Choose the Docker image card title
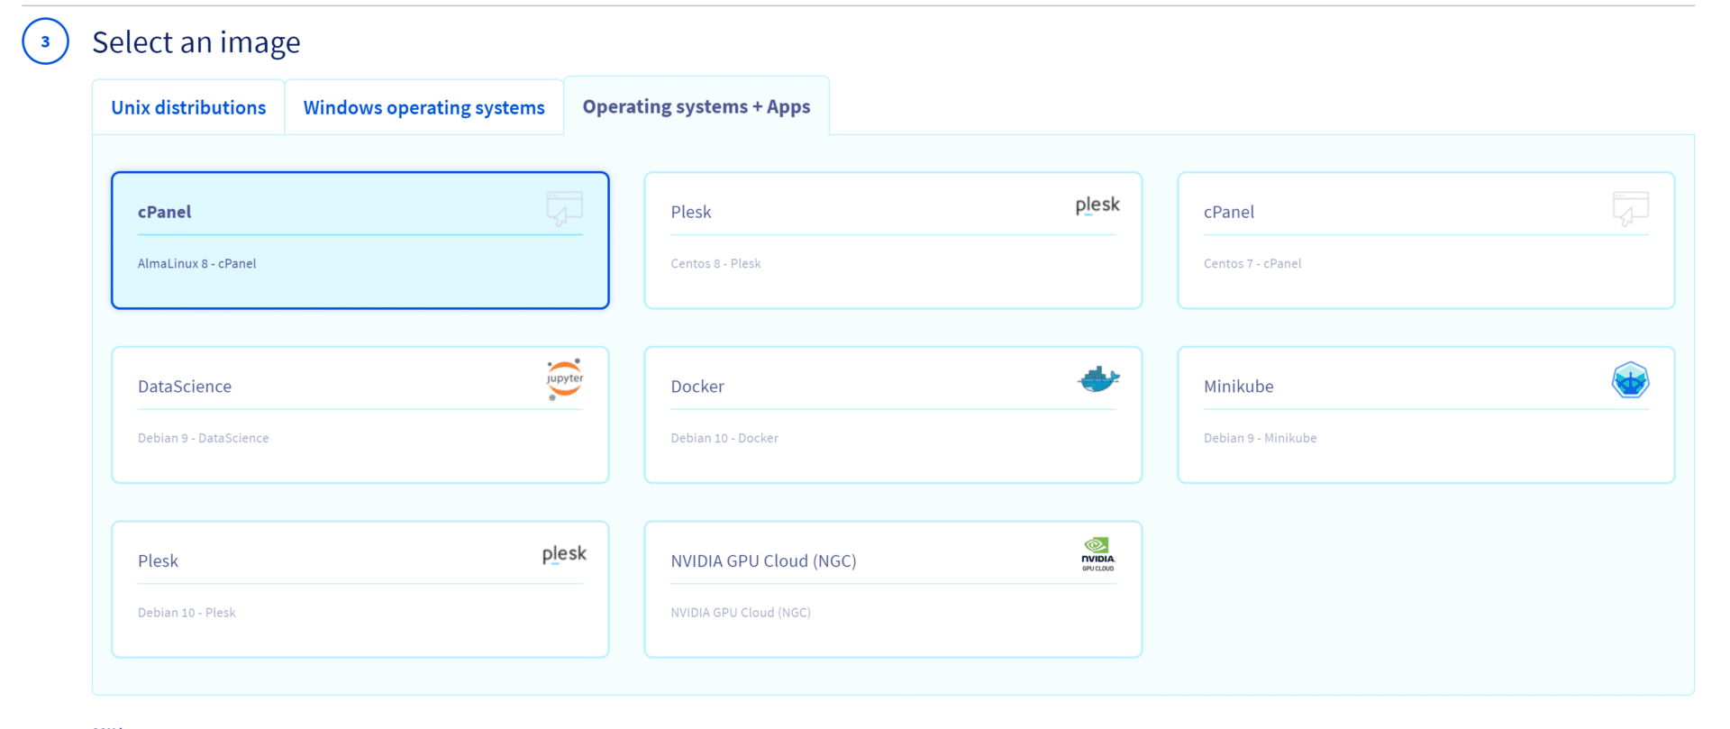The height and width of the screenshot is (729, 1730). coord(697,387)
